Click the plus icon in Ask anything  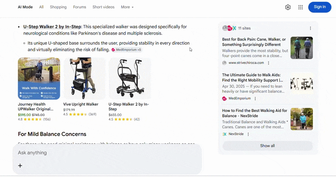point(20,166)
